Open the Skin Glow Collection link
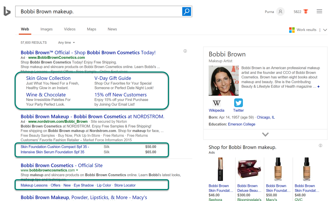 pos(48,78)
